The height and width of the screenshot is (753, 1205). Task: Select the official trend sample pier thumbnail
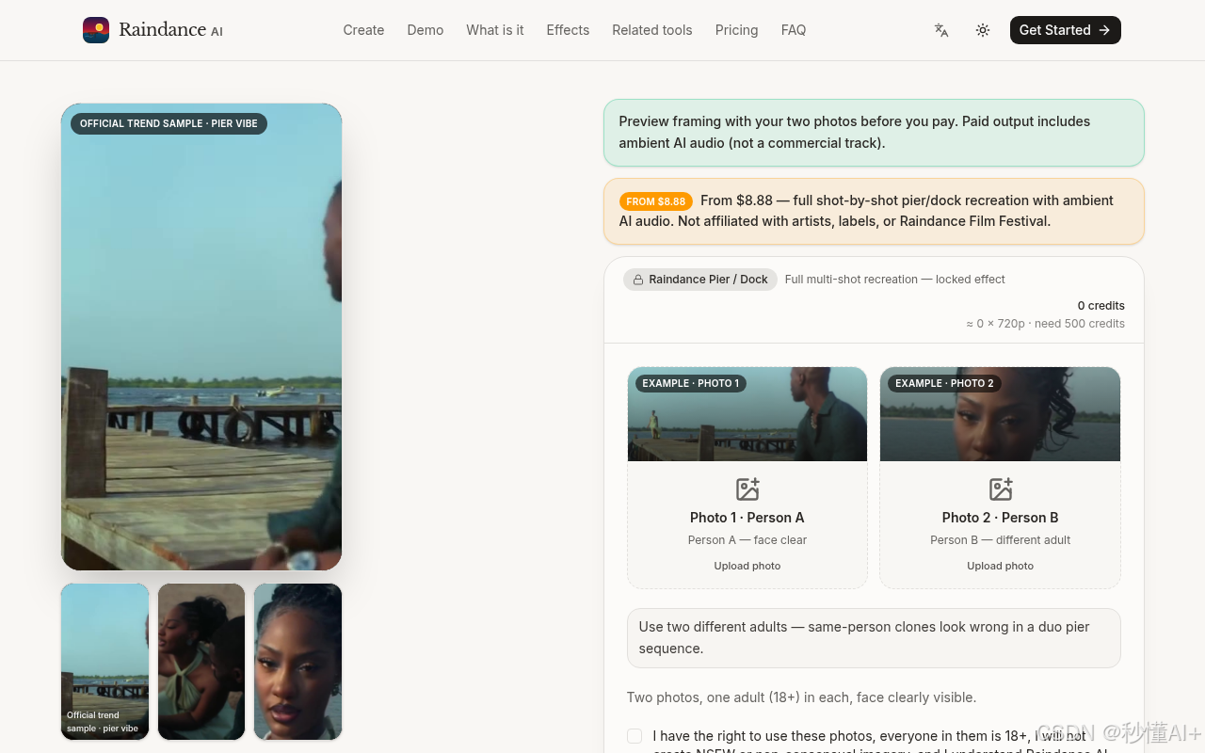(x=104, y=662)
